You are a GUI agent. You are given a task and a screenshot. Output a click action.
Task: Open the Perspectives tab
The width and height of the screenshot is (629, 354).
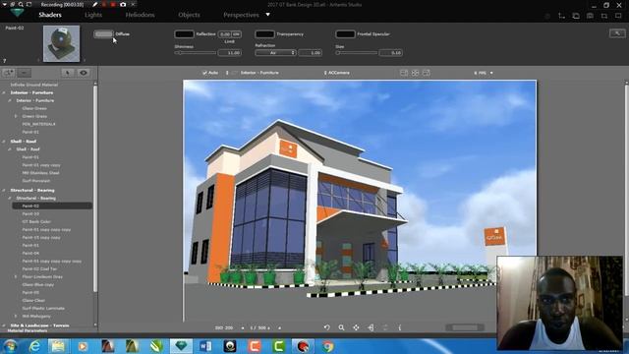tap(241, 15)
